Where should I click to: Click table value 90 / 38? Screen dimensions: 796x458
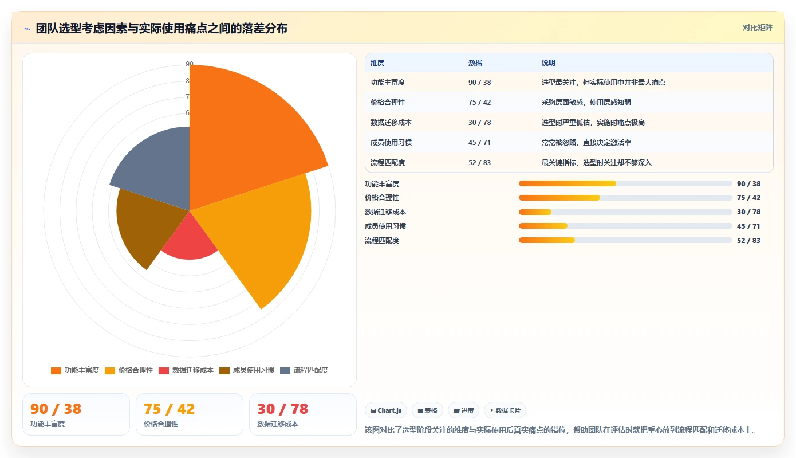pos(480,83)
